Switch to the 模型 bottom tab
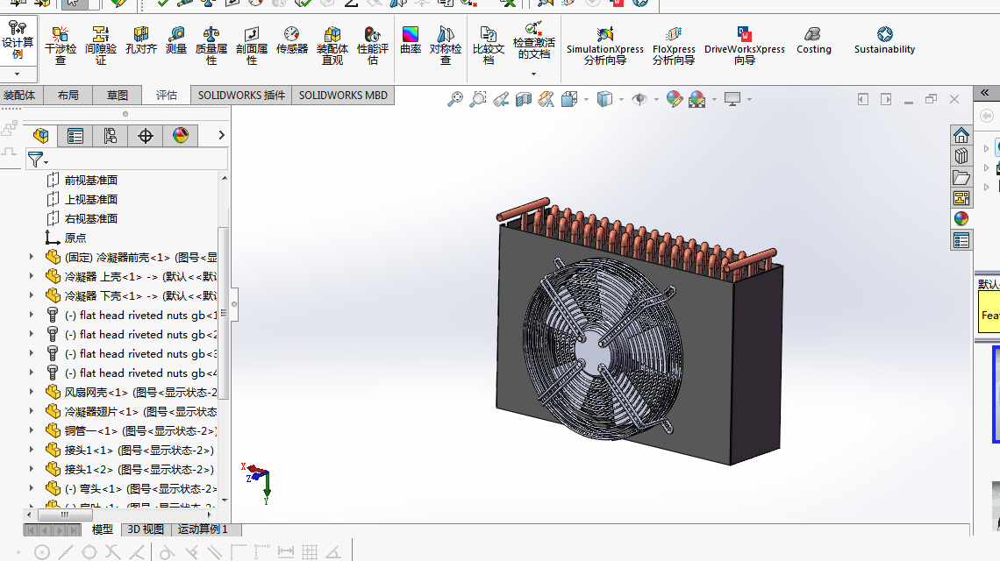Image resolution: width=1000 pixels, height=561 pixels. 102,529
